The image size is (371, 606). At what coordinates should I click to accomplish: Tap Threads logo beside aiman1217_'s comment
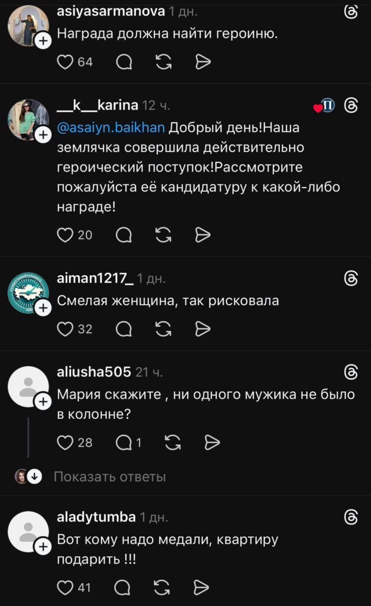click(351, 278)
